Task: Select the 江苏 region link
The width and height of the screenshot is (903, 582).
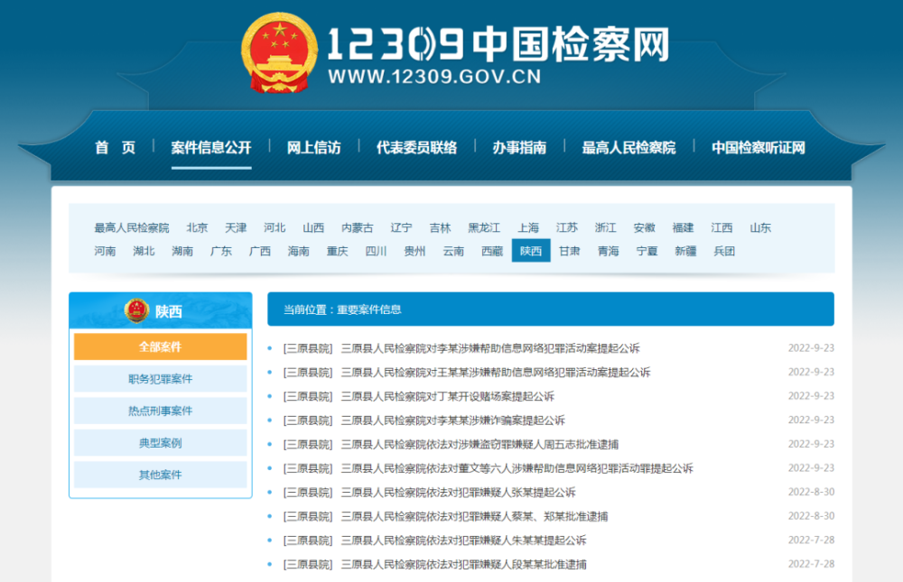Action: tap(567, 228)
